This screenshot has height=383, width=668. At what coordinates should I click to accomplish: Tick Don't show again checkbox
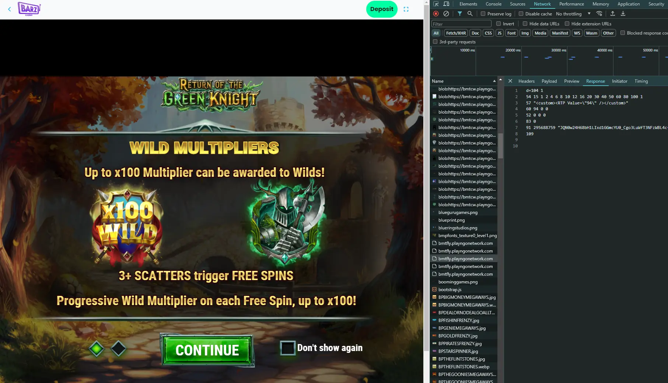(288, 348)
